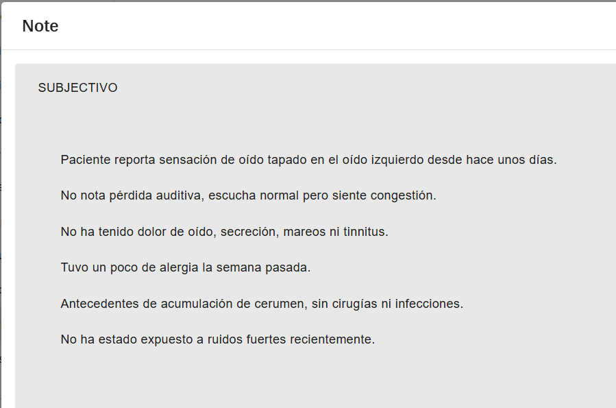Click the SUBJECTIVO section heading
The width and height of the screenshot is (616, 408).
click(77, 88)
